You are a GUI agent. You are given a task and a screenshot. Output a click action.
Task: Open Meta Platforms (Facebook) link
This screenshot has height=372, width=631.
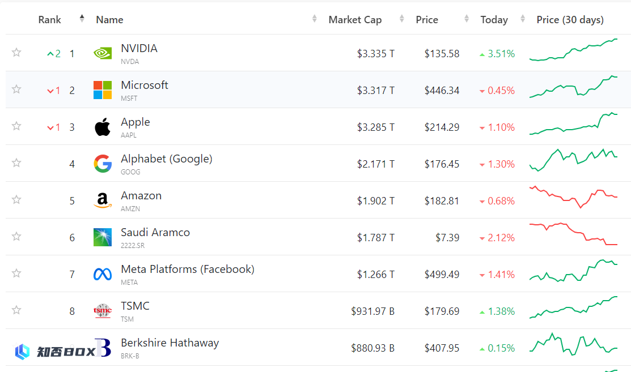[x=188, y=269]
